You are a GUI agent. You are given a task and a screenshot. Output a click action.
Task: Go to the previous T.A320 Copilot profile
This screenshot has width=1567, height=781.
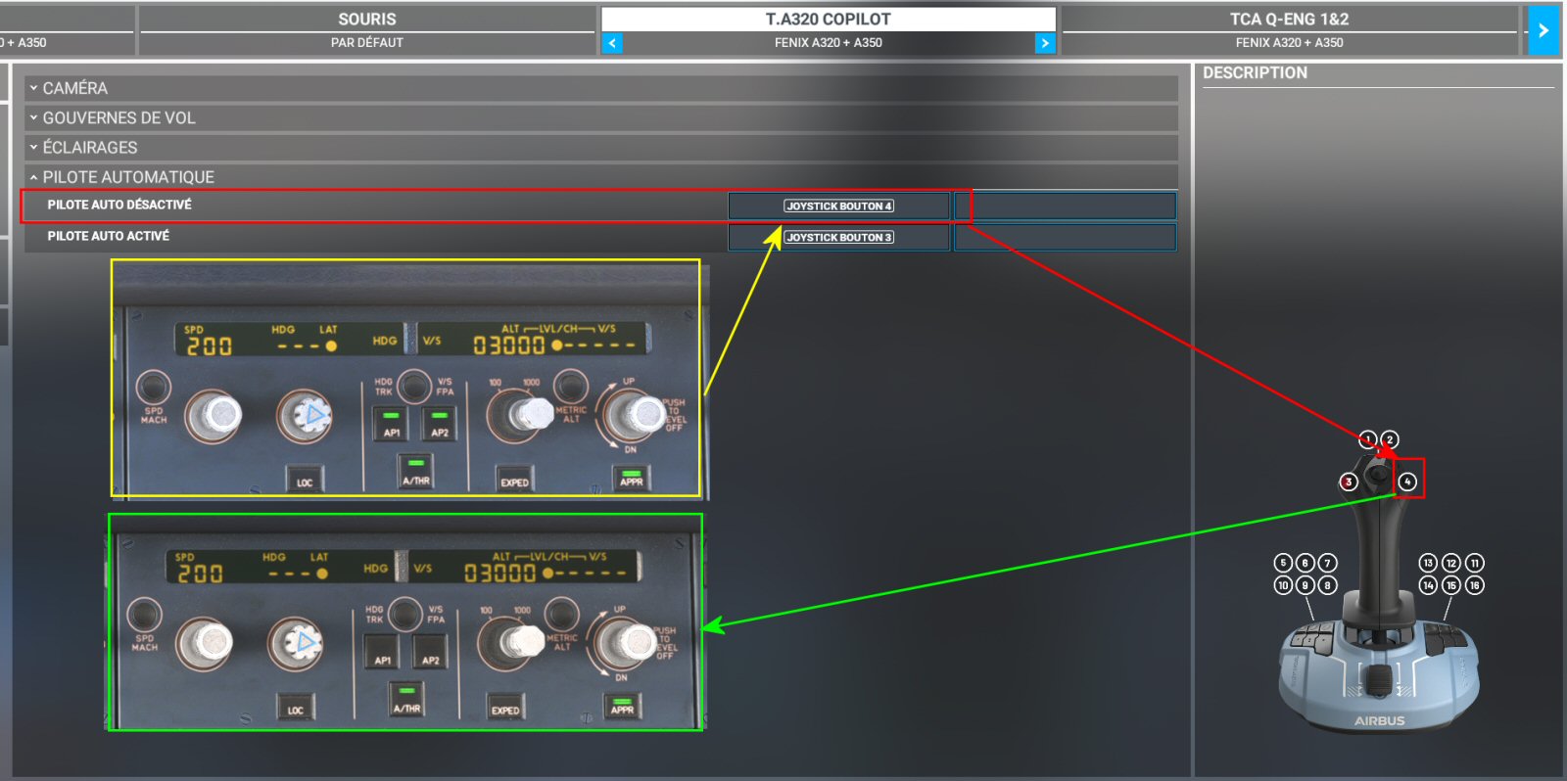(x=612, y=43)
